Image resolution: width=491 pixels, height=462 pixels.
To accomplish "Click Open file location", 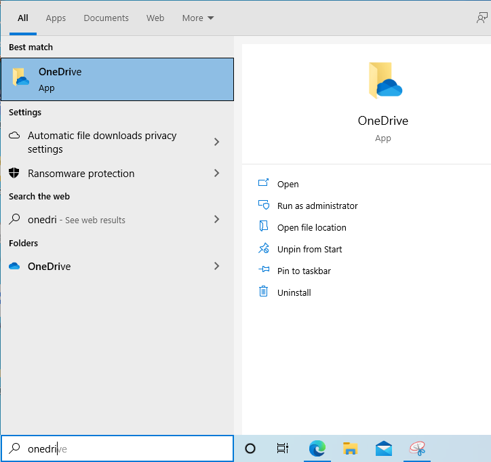I will tap(311, 227).
